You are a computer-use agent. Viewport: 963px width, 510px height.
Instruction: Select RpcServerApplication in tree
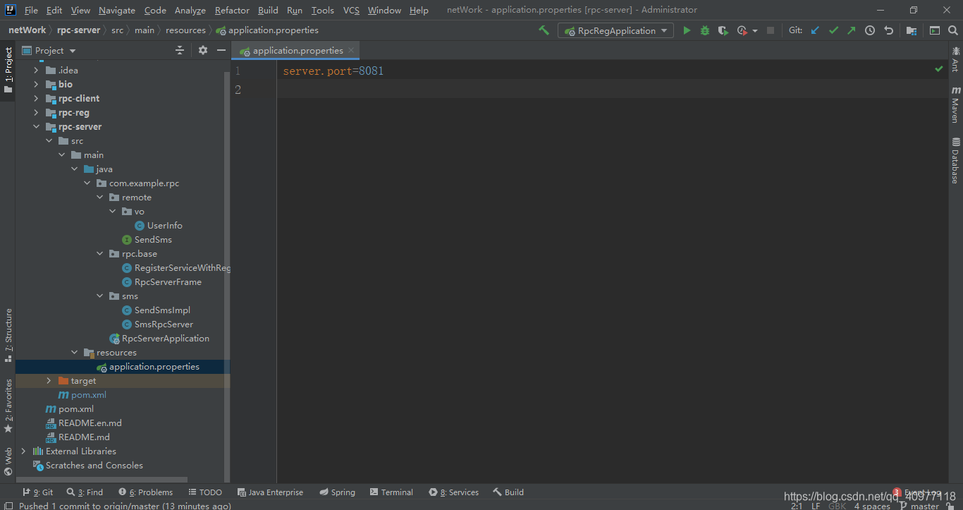[159, 338]
